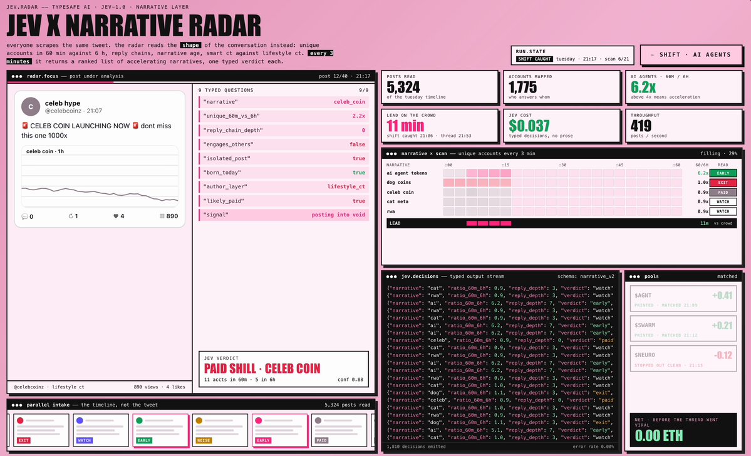Click the dog coins narrative label

pyautogui.click(x=398, y=182)
